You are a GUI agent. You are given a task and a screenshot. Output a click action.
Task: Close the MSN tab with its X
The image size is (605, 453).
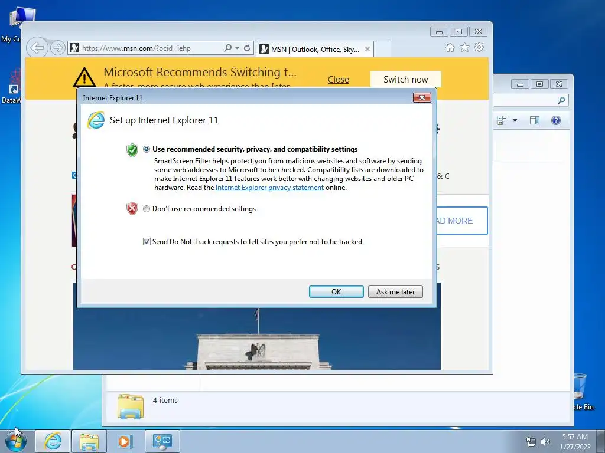point(367,50)
